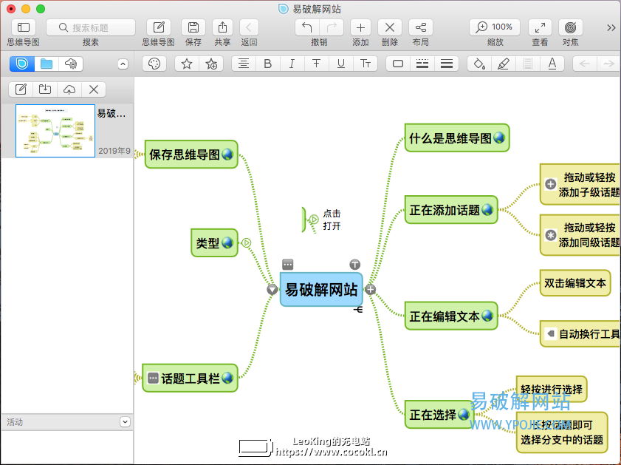Open the fill color bucket tool
Screen dimensions: 621x465
click(x=479, y=64)
